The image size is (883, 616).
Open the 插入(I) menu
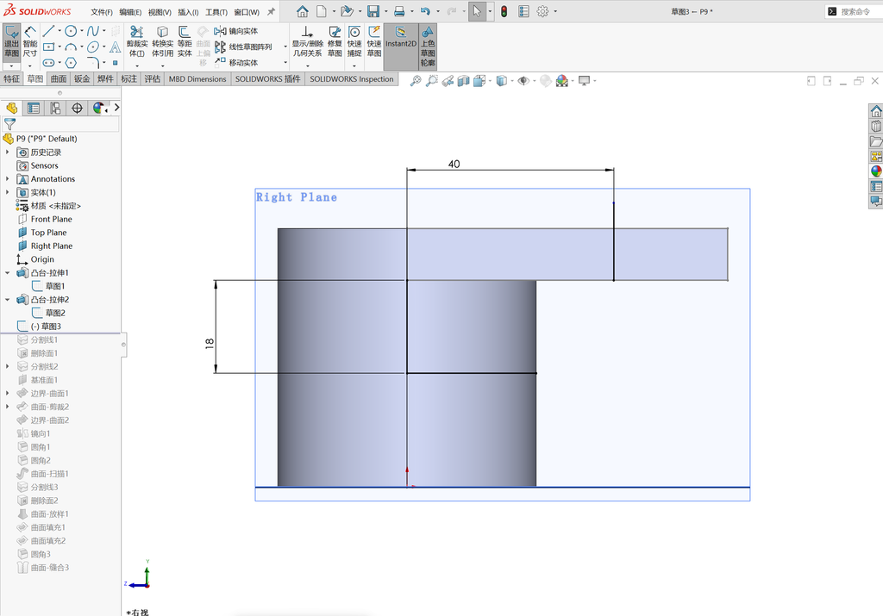coord(188,12)
